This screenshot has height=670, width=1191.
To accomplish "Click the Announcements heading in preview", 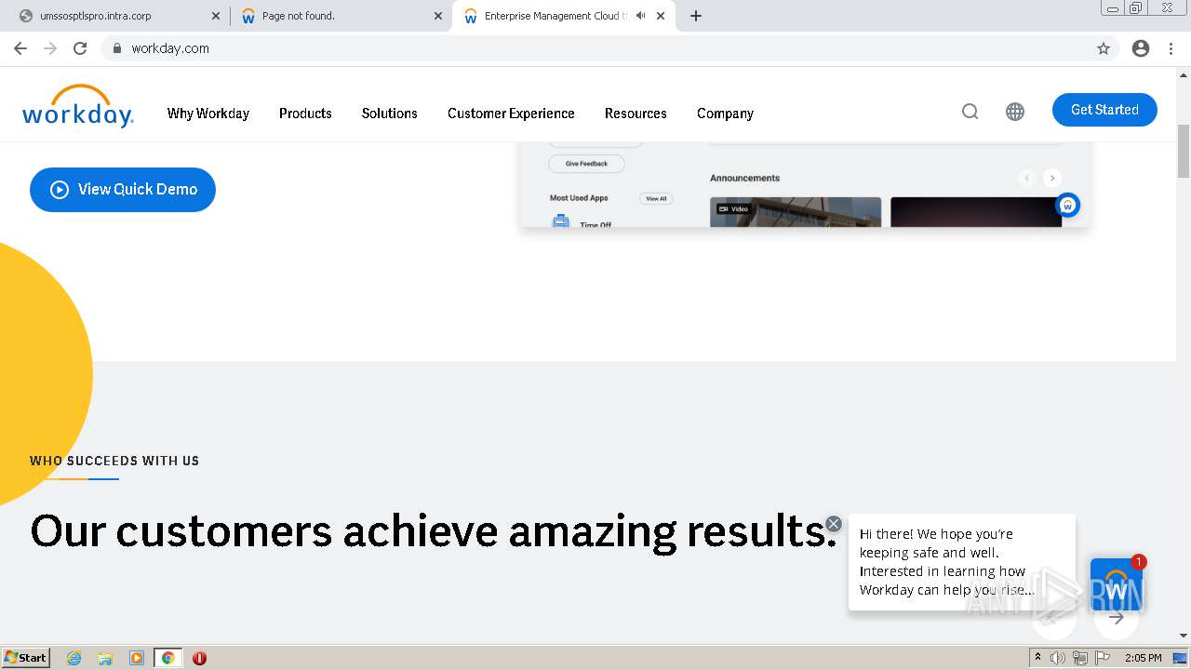I will (x=744, y=178).
